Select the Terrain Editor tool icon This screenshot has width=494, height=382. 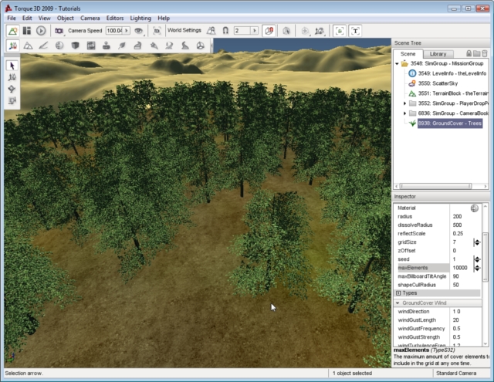point(28,46)
